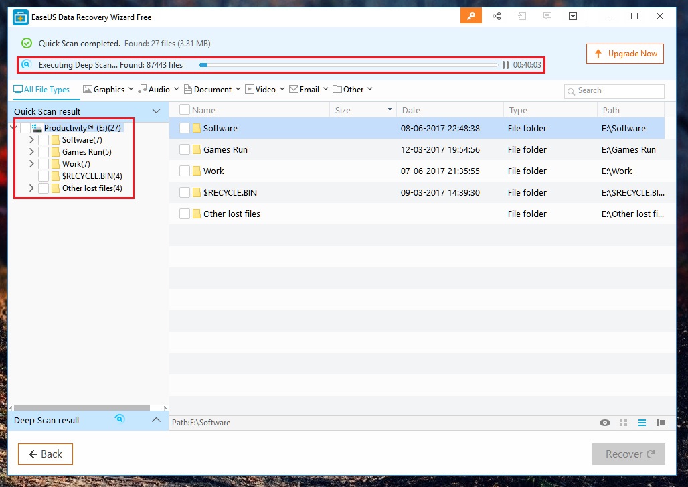The width and height of the screenshot is (688, 487).
Task: Click the Recover button
Action: pos(628,454)
